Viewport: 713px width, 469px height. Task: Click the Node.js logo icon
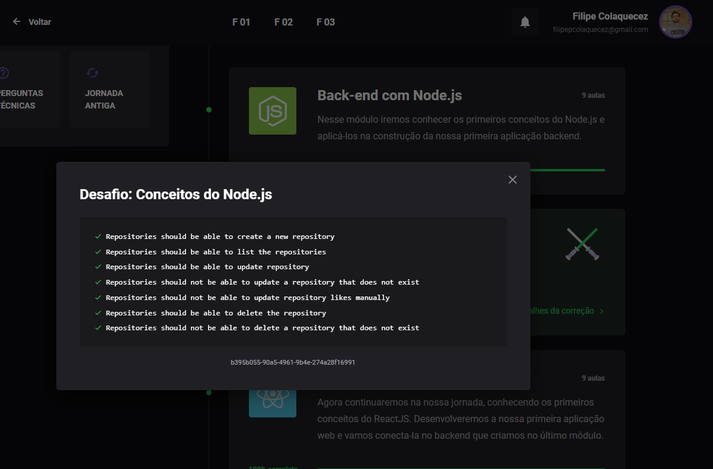(273, 111)
